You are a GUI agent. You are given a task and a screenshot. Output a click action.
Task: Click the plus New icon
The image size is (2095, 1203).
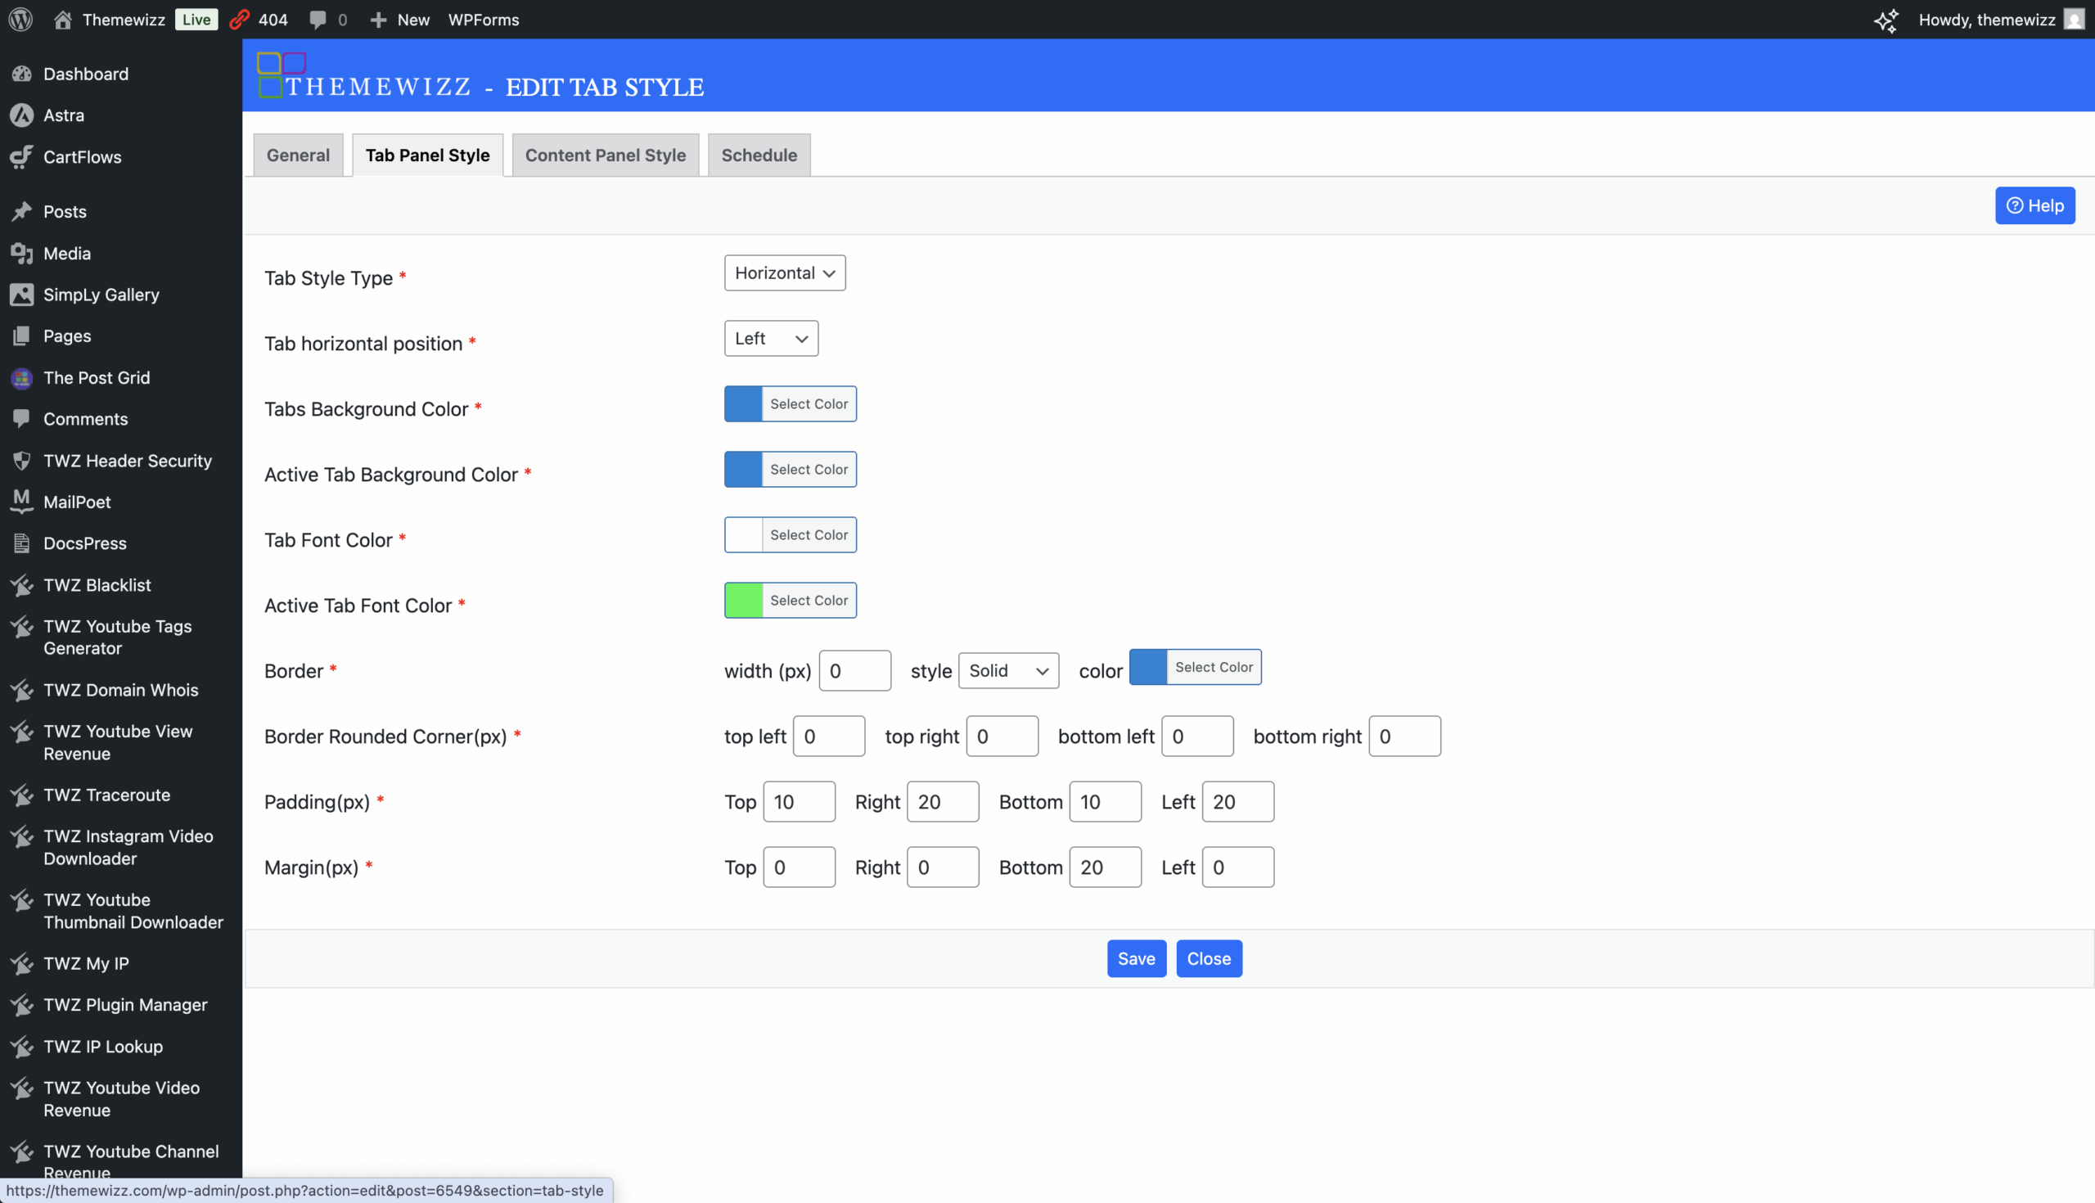pos(377,20)
